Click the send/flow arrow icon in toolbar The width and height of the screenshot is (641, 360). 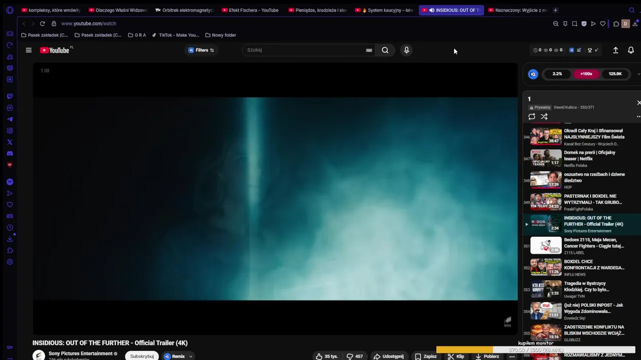(593, 23)
